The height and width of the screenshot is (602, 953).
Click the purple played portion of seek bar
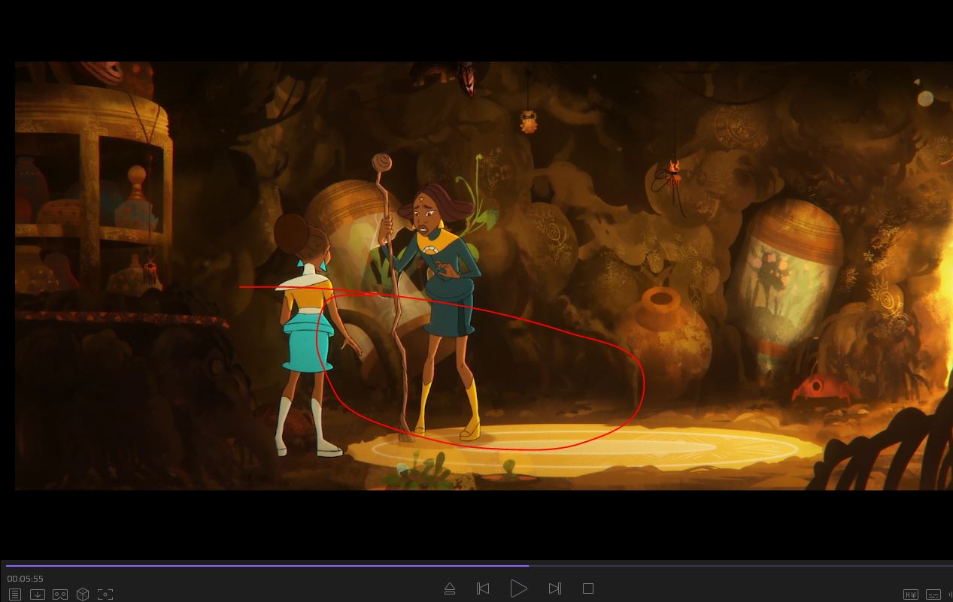[263, 565]
